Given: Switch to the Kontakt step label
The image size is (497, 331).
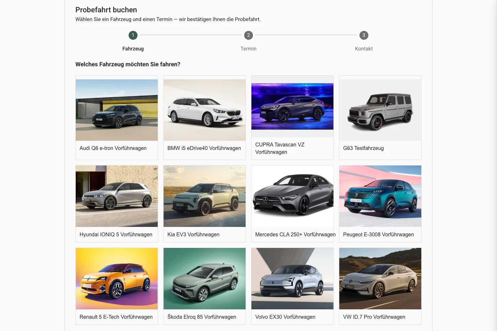Looking at the screenshot, I should coord(364,49).
